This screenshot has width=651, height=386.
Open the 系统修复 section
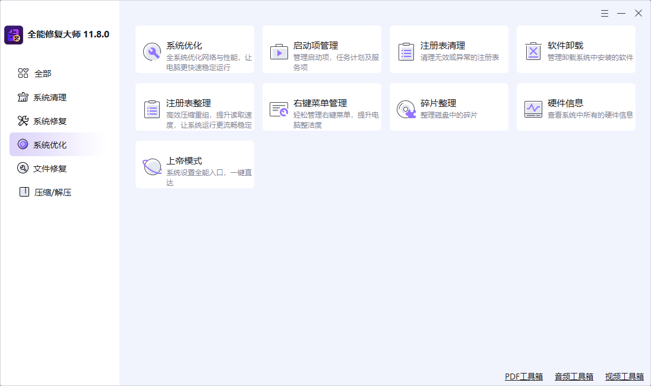point(51,121)
